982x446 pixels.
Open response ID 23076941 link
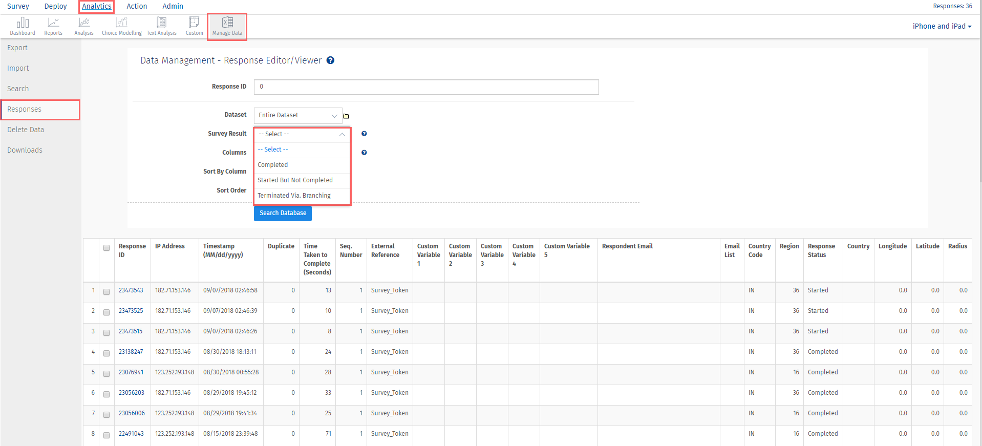[131, 372]
